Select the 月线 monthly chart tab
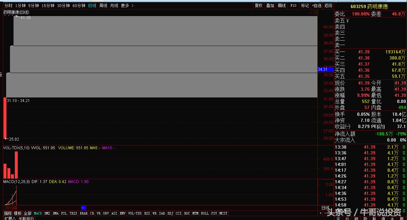Viewport: 407px width, 220px height. click(x=114, y=5)
